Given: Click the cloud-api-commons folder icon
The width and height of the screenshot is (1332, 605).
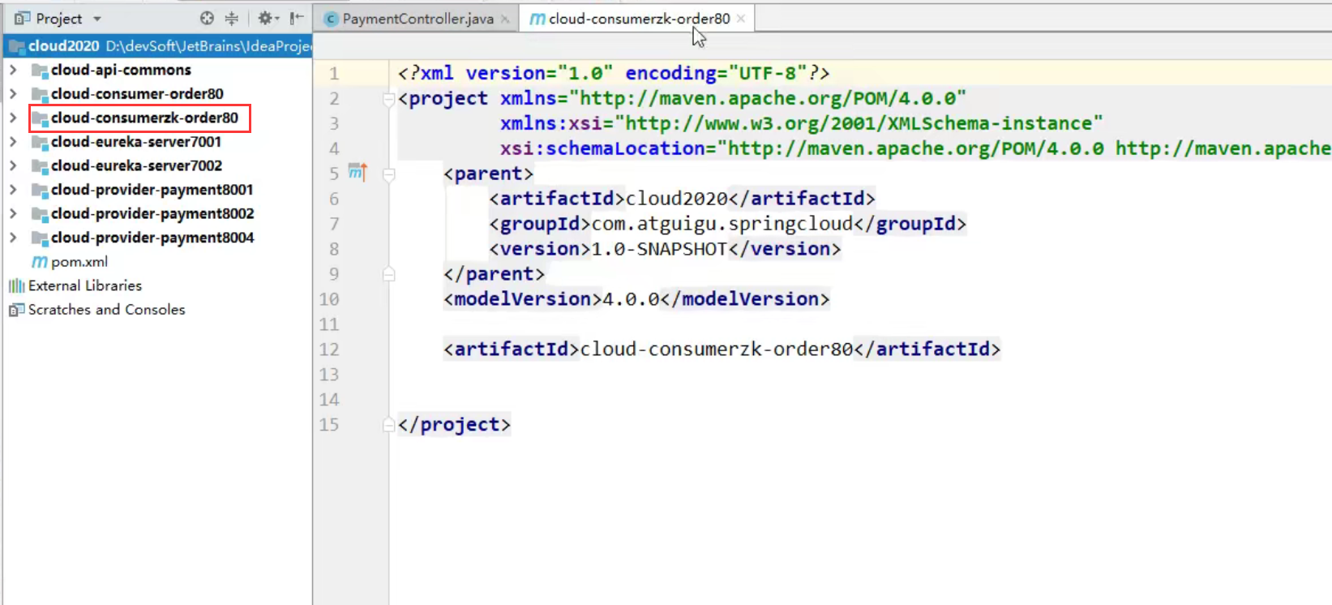Looking at the screenshot, I should pyautogui.click(x=40, y=71).
